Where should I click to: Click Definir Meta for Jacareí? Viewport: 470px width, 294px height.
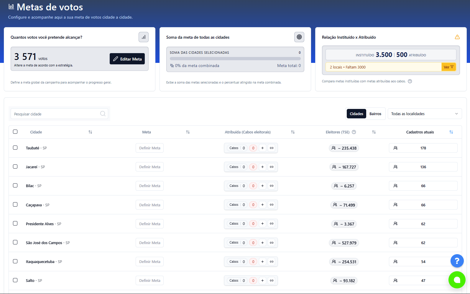pos(149,167)
